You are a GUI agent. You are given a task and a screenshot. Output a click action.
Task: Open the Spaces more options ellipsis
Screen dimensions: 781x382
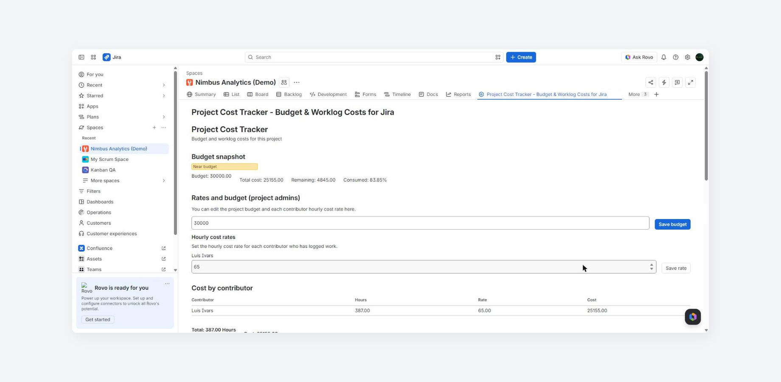[x=163, y=127]
